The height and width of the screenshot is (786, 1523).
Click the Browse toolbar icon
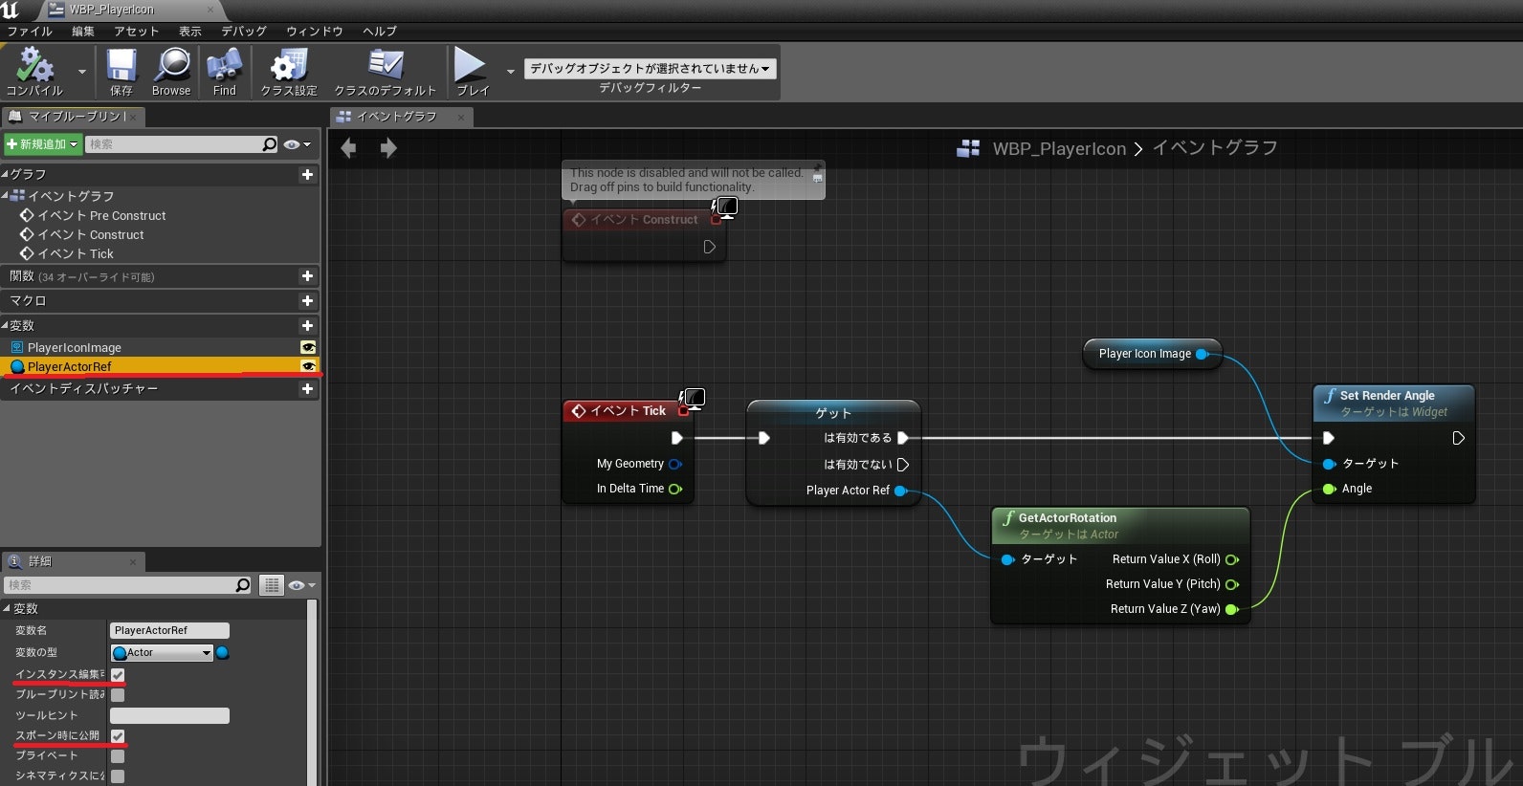[171, 72]
